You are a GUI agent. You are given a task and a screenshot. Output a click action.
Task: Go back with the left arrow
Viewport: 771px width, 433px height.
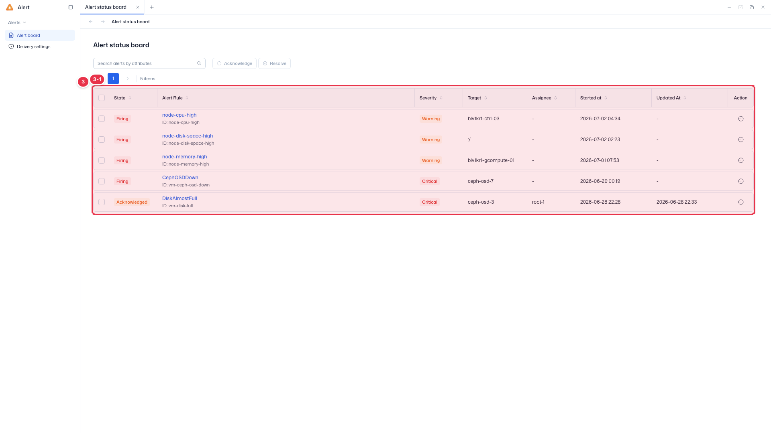point(91,22)
